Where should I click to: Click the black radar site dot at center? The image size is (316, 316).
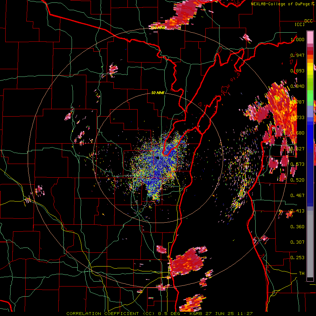158,158
